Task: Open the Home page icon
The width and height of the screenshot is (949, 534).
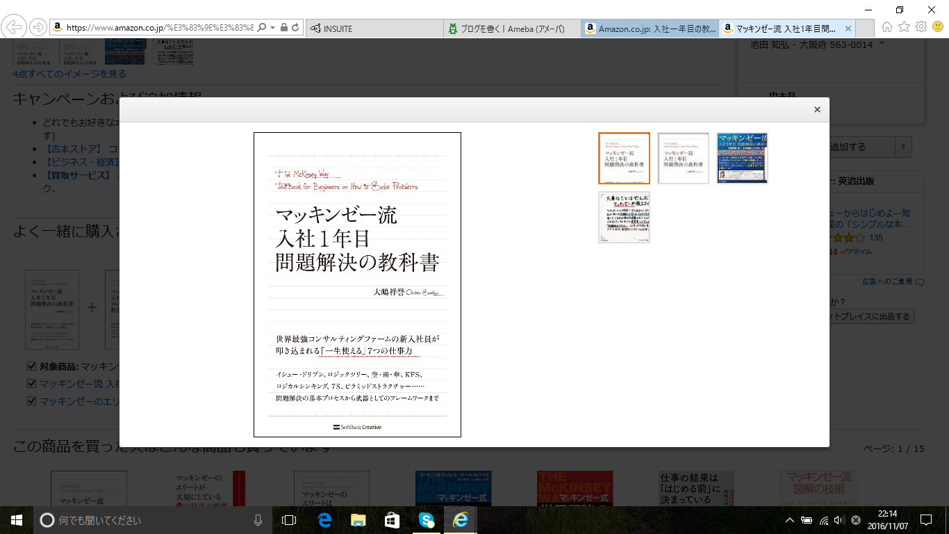Action: (x=887, y=27)
